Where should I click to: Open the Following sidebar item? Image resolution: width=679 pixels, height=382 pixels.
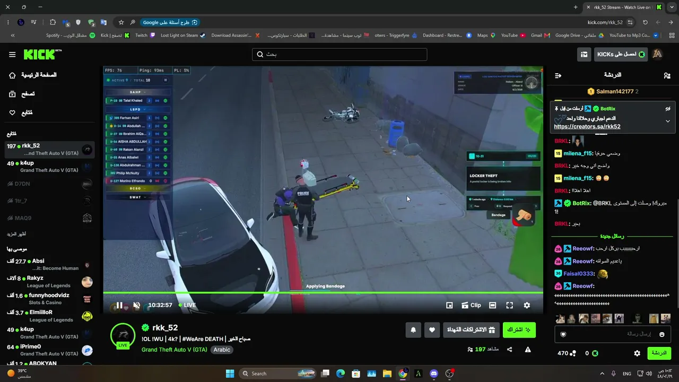tap(21, 112)
